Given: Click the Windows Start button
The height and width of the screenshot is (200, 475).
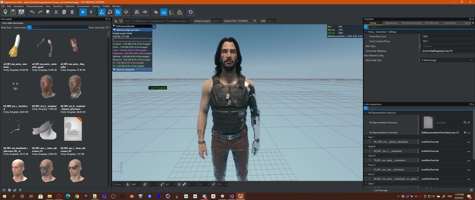Looking at the screenshot, I should (x=4, y=196).
